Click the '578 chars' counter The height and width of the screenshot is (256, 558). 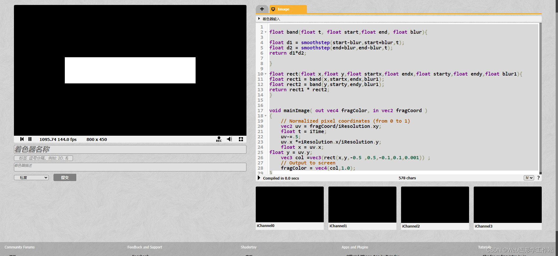click(407, 178)
